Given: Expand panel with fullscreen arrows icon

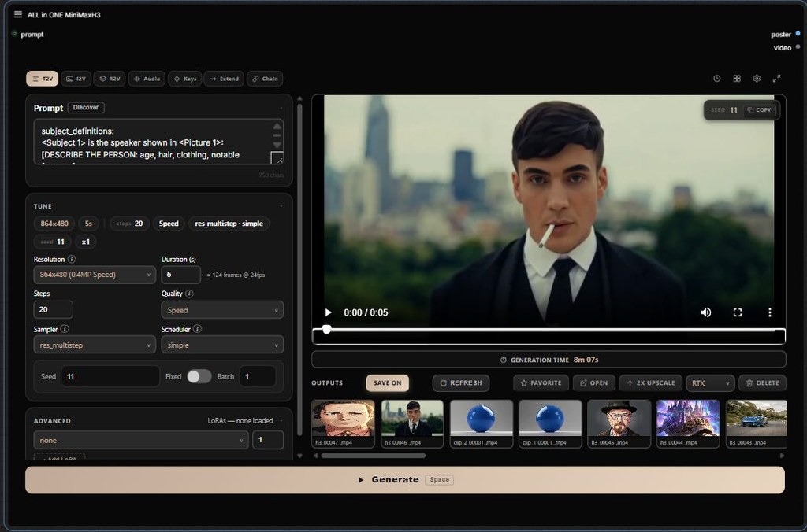Looking at the screenshot, I should point(776,79).
